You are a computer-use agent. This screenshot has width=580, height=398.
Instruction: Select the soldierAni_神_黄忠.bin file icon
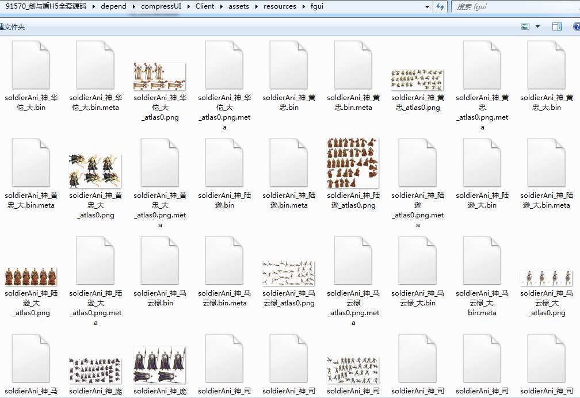click(288, 65)
